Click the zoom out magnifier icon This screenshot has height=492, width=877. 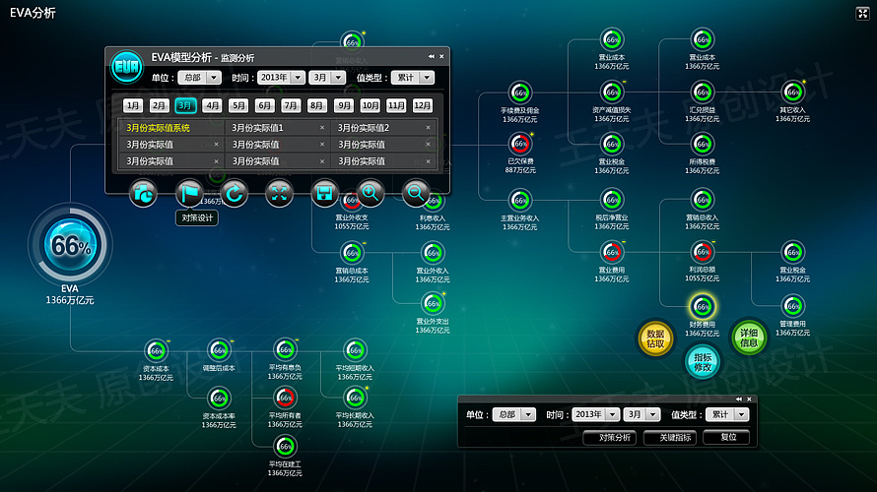[x=416, y=193]
